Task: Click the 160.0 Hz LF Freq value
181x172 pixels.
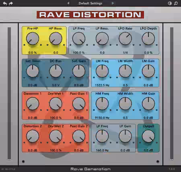Action: [x=102, y=150]
